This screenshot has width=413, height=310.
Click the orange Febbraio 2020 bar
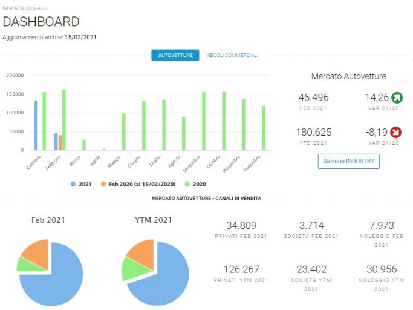(x=60, y=143)
